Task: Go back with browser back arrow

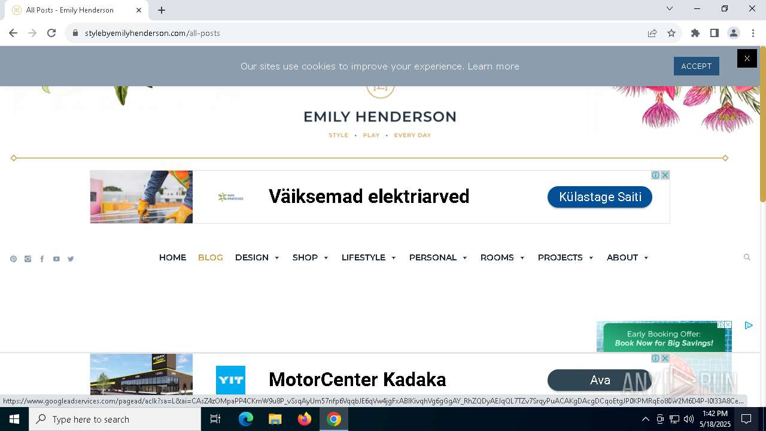Action: [x=13, y=33]
